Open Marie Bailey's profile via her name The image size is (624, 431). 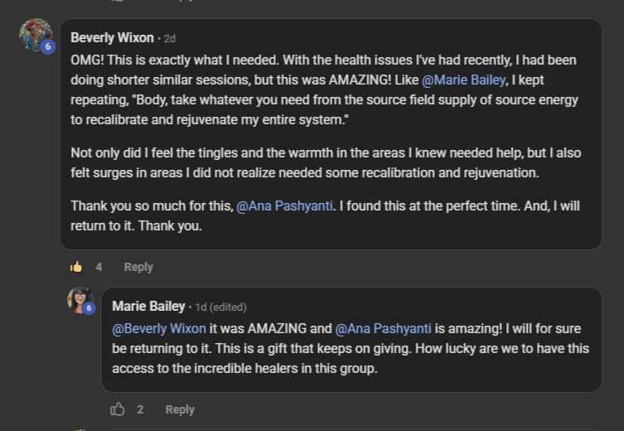[x=148, y=307]
